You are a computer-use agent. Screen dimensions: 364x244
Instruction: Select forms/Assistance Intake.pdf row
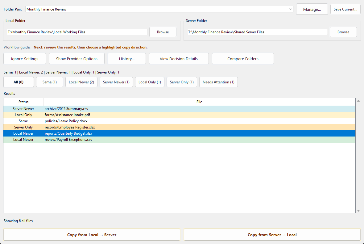point(179,115)
